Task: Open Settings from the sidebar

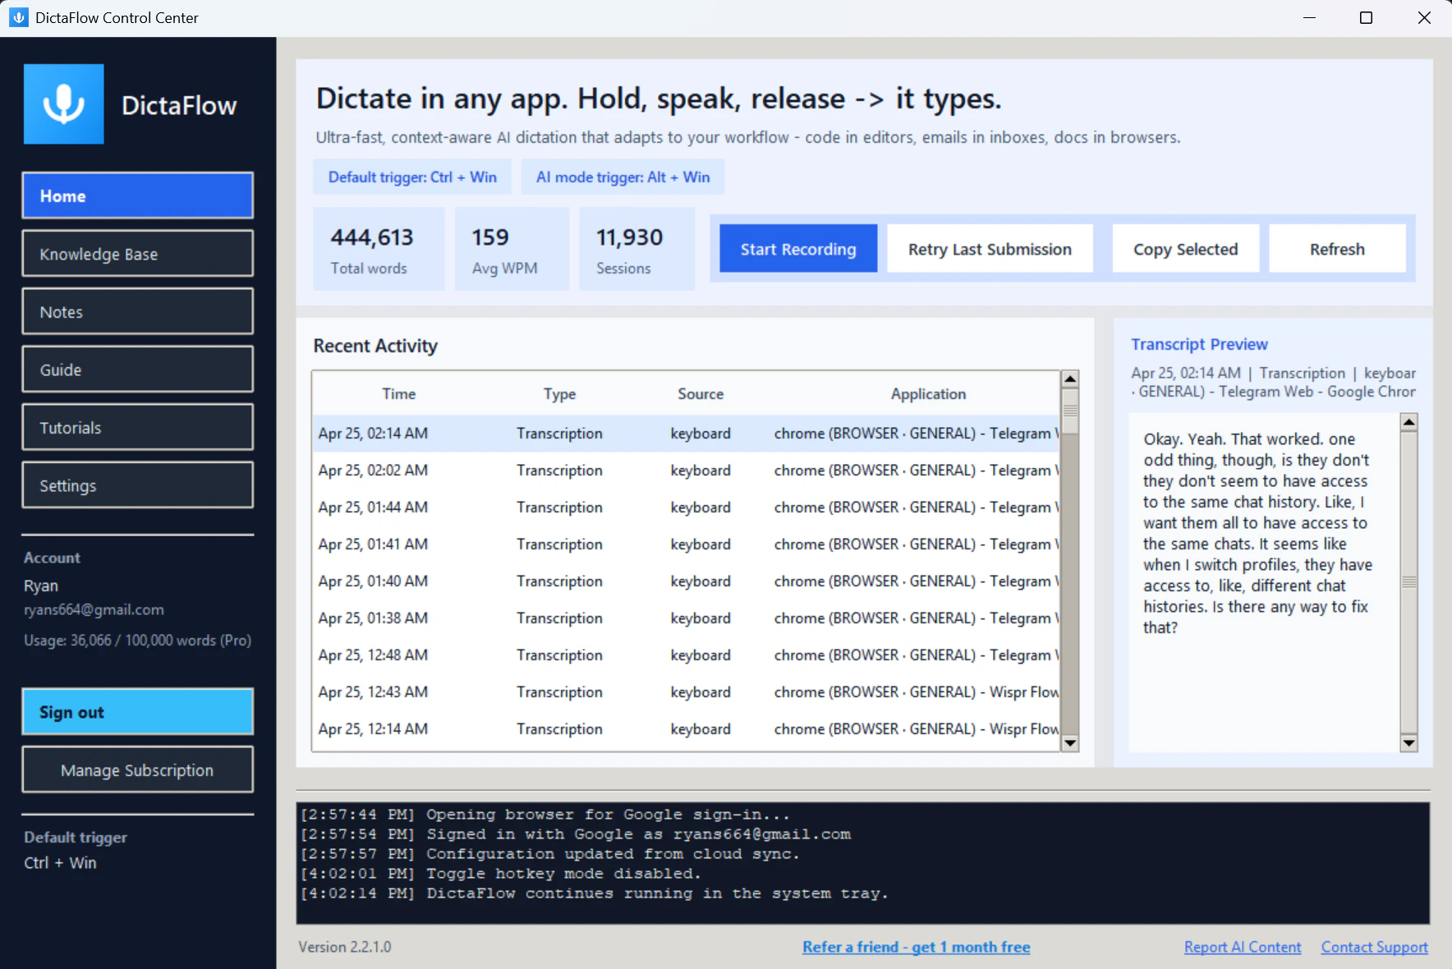Action: click(138, 485)
